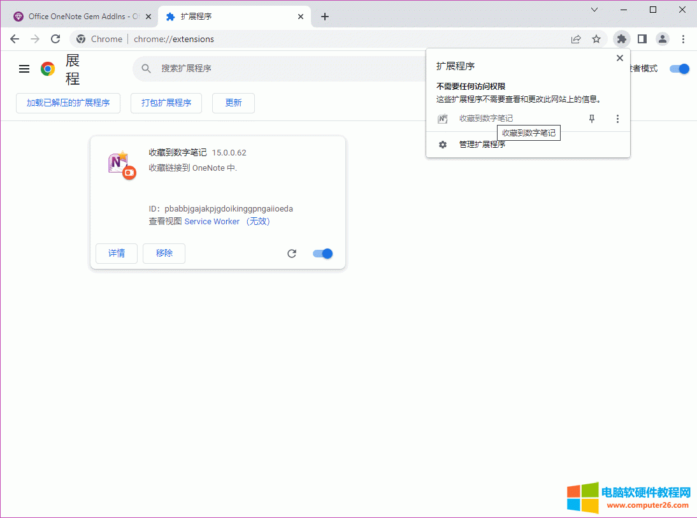Open the hamburger menu on extensions page
Screen dimensions: 697x518
coord(24,69)
